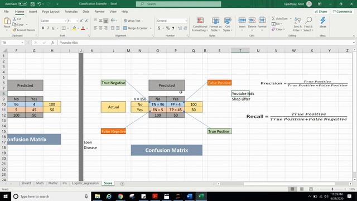The height and width of the screenshot is (201, 357).
Task: Switch to the Formulas tab
Action: click(x=71, y=11)
